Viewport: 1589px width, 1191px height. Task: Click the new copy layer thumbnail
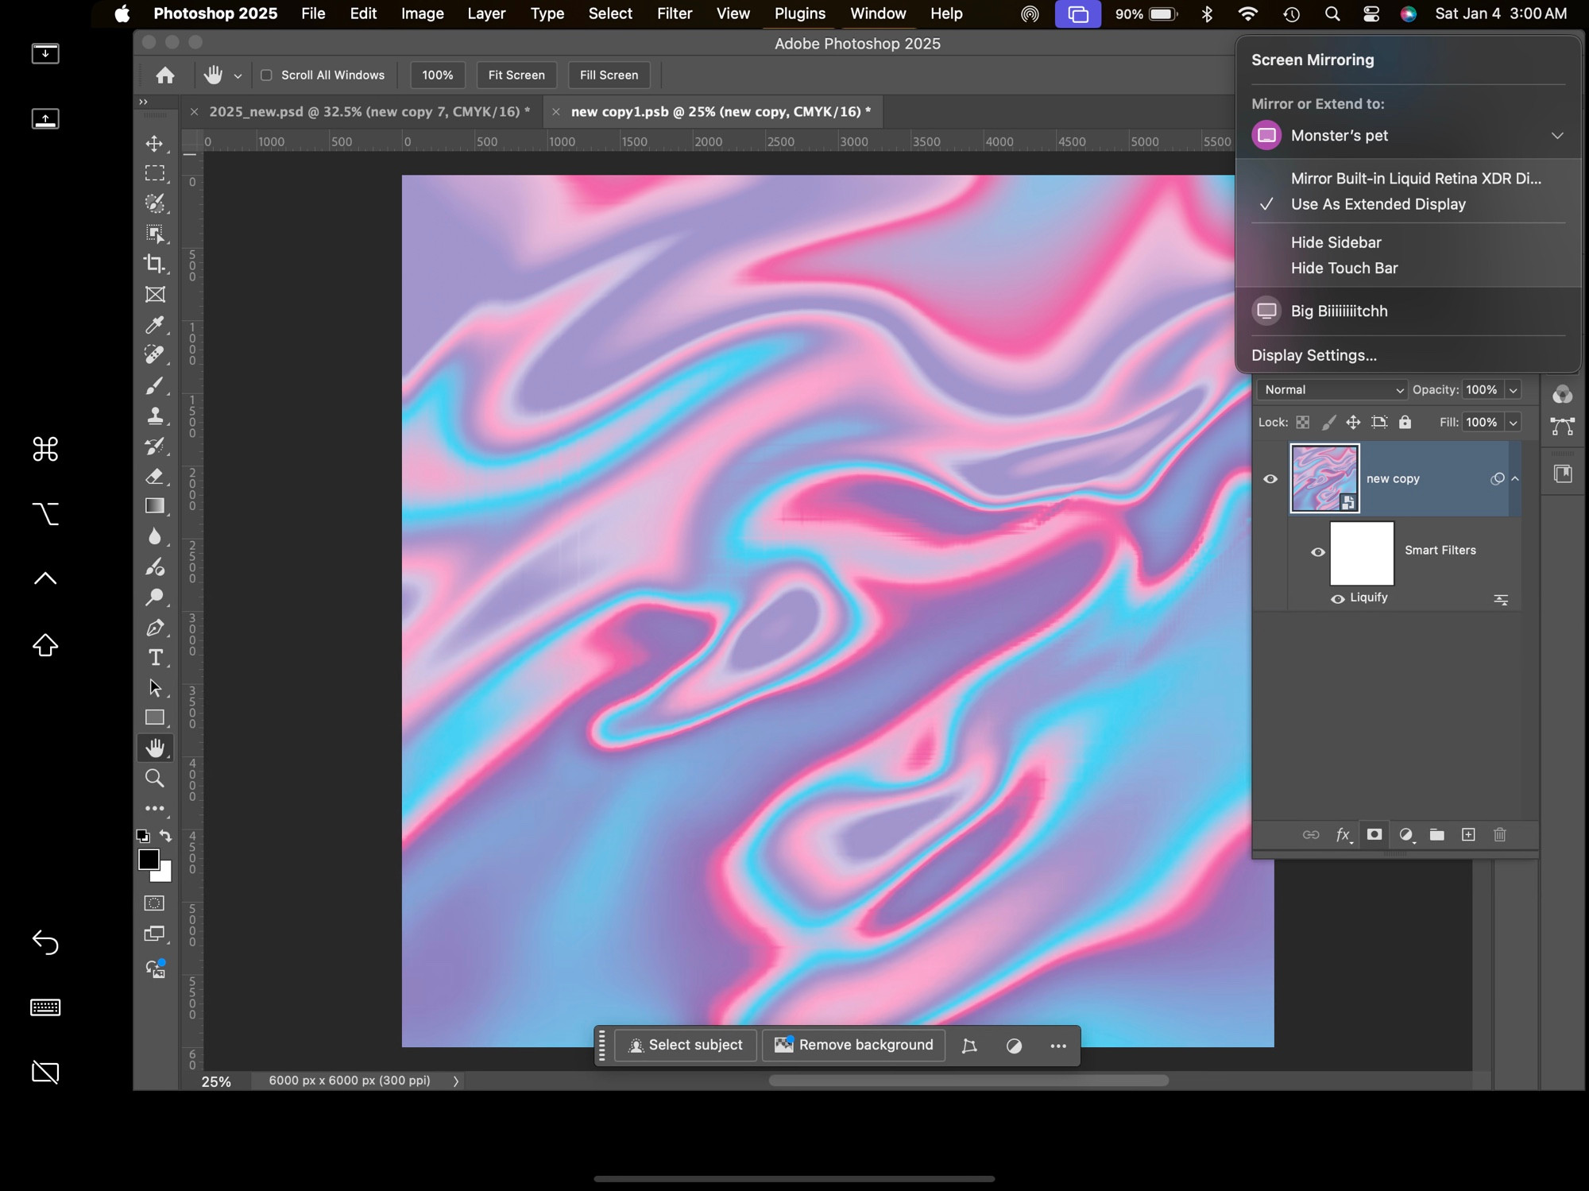[1324, 478]
